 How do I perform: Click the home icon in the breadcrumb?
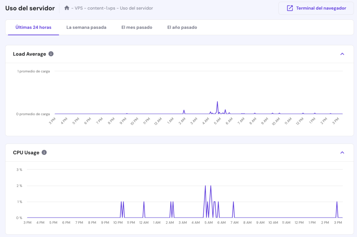click(x=67, y=8)
